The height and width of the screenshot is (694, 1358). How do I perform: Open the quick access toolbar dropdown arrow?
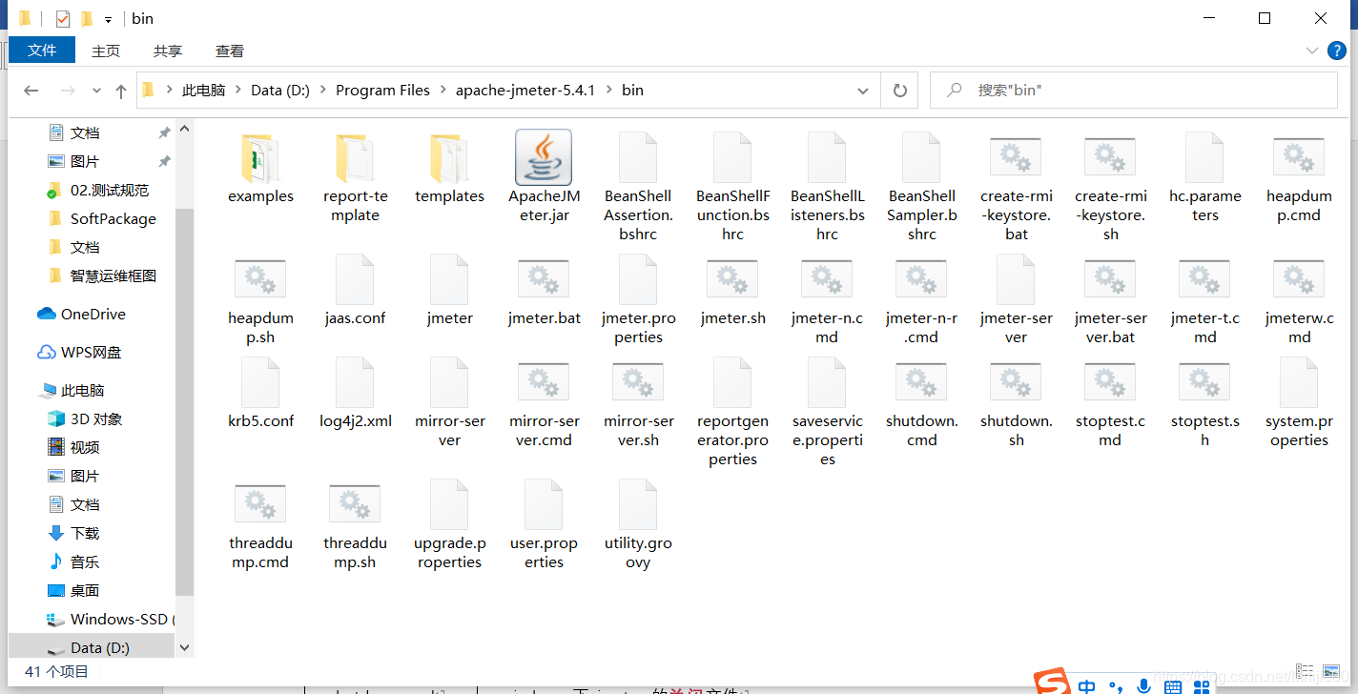pyautogui.click(x=109, y=19)
